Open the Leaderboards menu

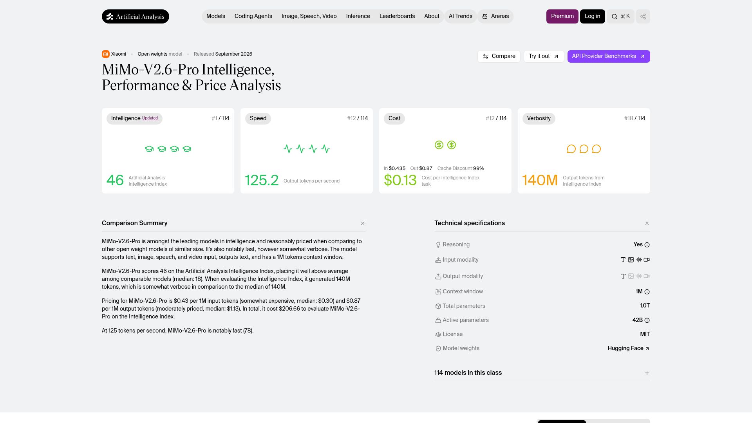point(397,16)
